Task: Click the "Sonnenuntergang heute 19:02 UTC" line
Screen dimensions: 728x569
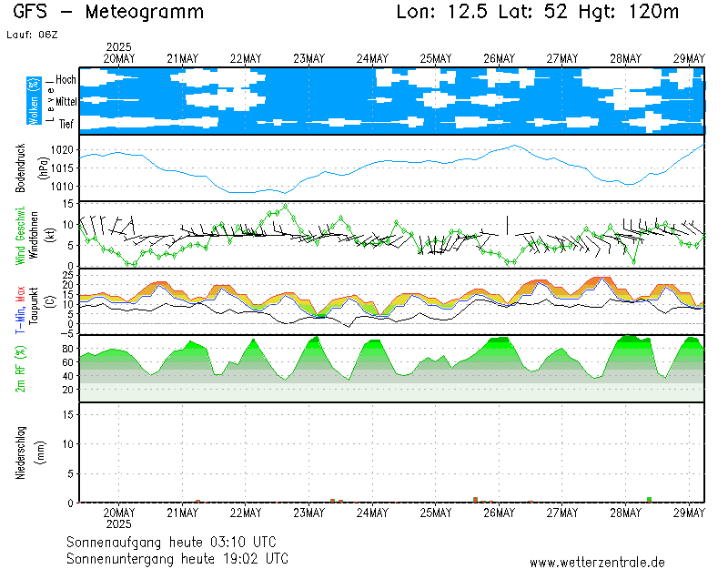Action: point(177,558)
